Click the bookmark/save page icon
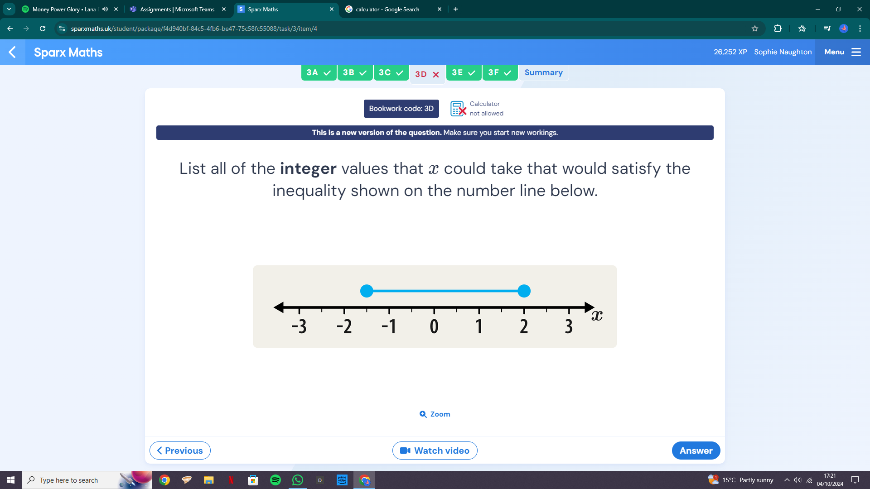870x489 pixels. (x=754, y=29)
